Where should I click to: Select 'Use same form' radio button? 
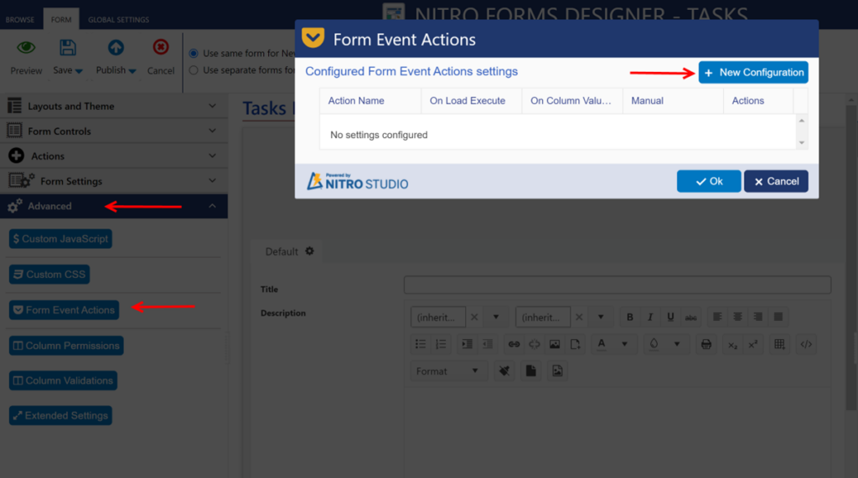pos(194,54)
